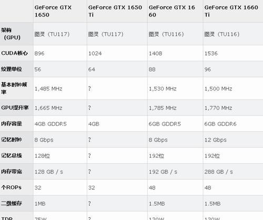Select the 1,785 MHz boost clock cell
The height and width of the screenshot is (220, 263).
tap(163, 108)
